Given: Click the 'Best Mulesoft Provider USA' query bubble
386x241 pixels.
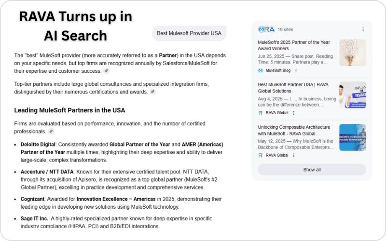Looking at the screenshot, I should [x=189, y=33].
